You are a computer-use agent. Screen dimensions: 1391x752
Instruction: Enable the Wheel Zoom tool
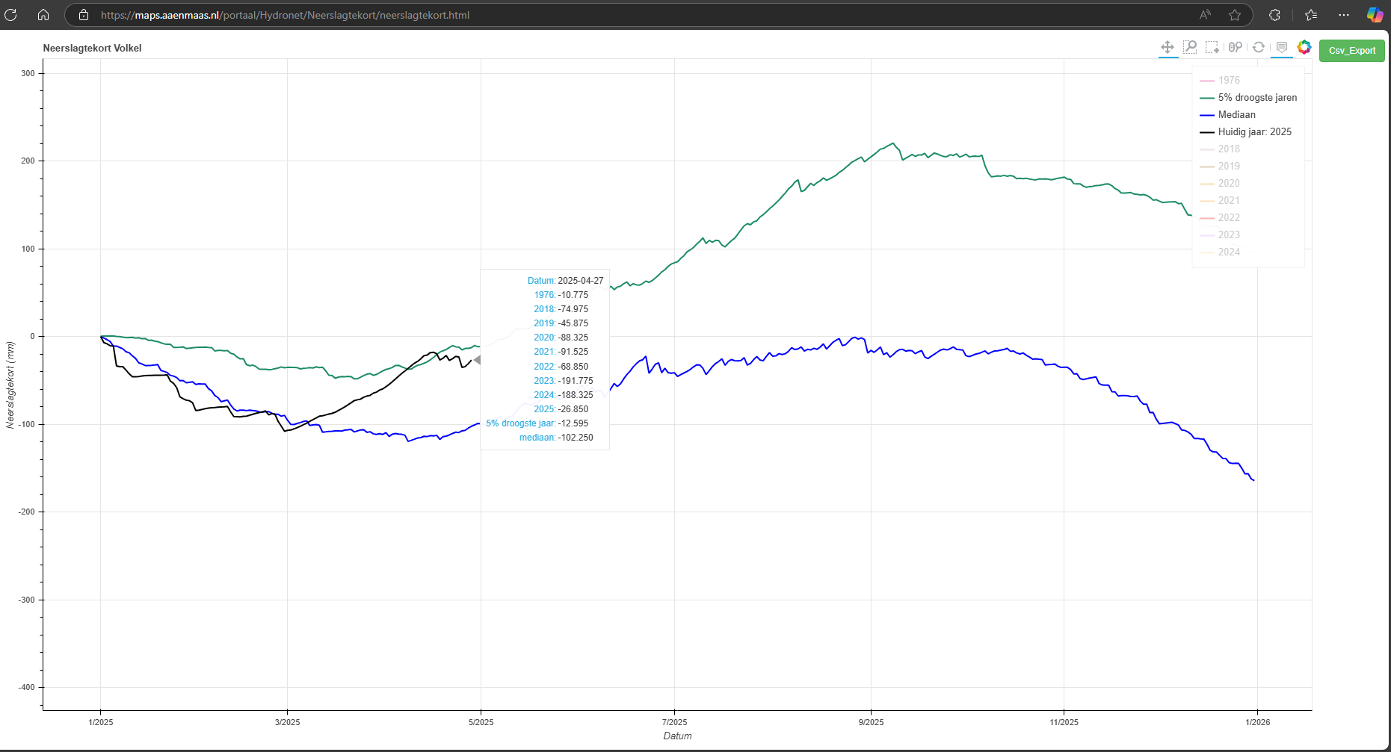click(1236, 47)
